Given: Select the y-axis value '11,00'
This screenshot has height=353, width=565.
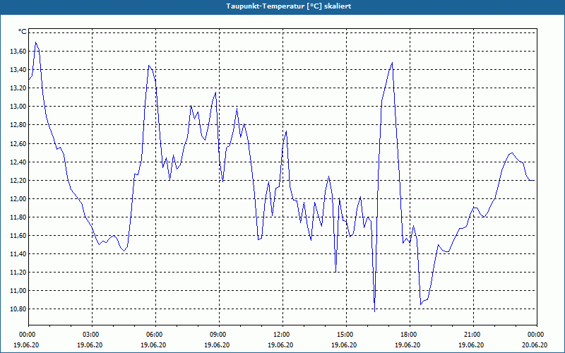Looking at the screenshot, I should click(x=18, y=291).
